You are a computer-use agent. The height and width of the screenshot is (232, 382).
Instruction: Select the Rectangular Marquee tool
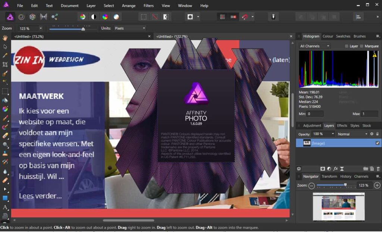(x=5, y=91)
